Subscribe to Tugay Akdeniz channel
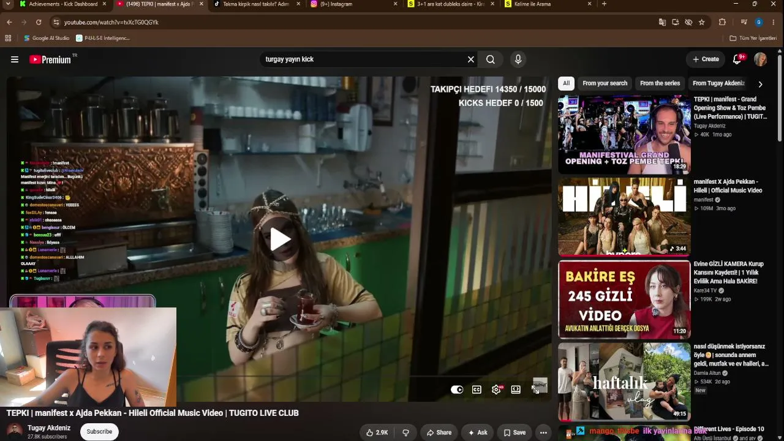Viewport: 784px width, 441px height. click(x=99, y=432)
